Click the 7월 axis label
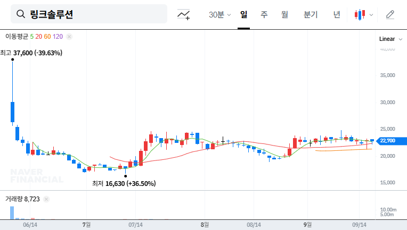Image resolution: width=407 pixels, height=230 pixels. pyautogui.click(x=86, y=225)
